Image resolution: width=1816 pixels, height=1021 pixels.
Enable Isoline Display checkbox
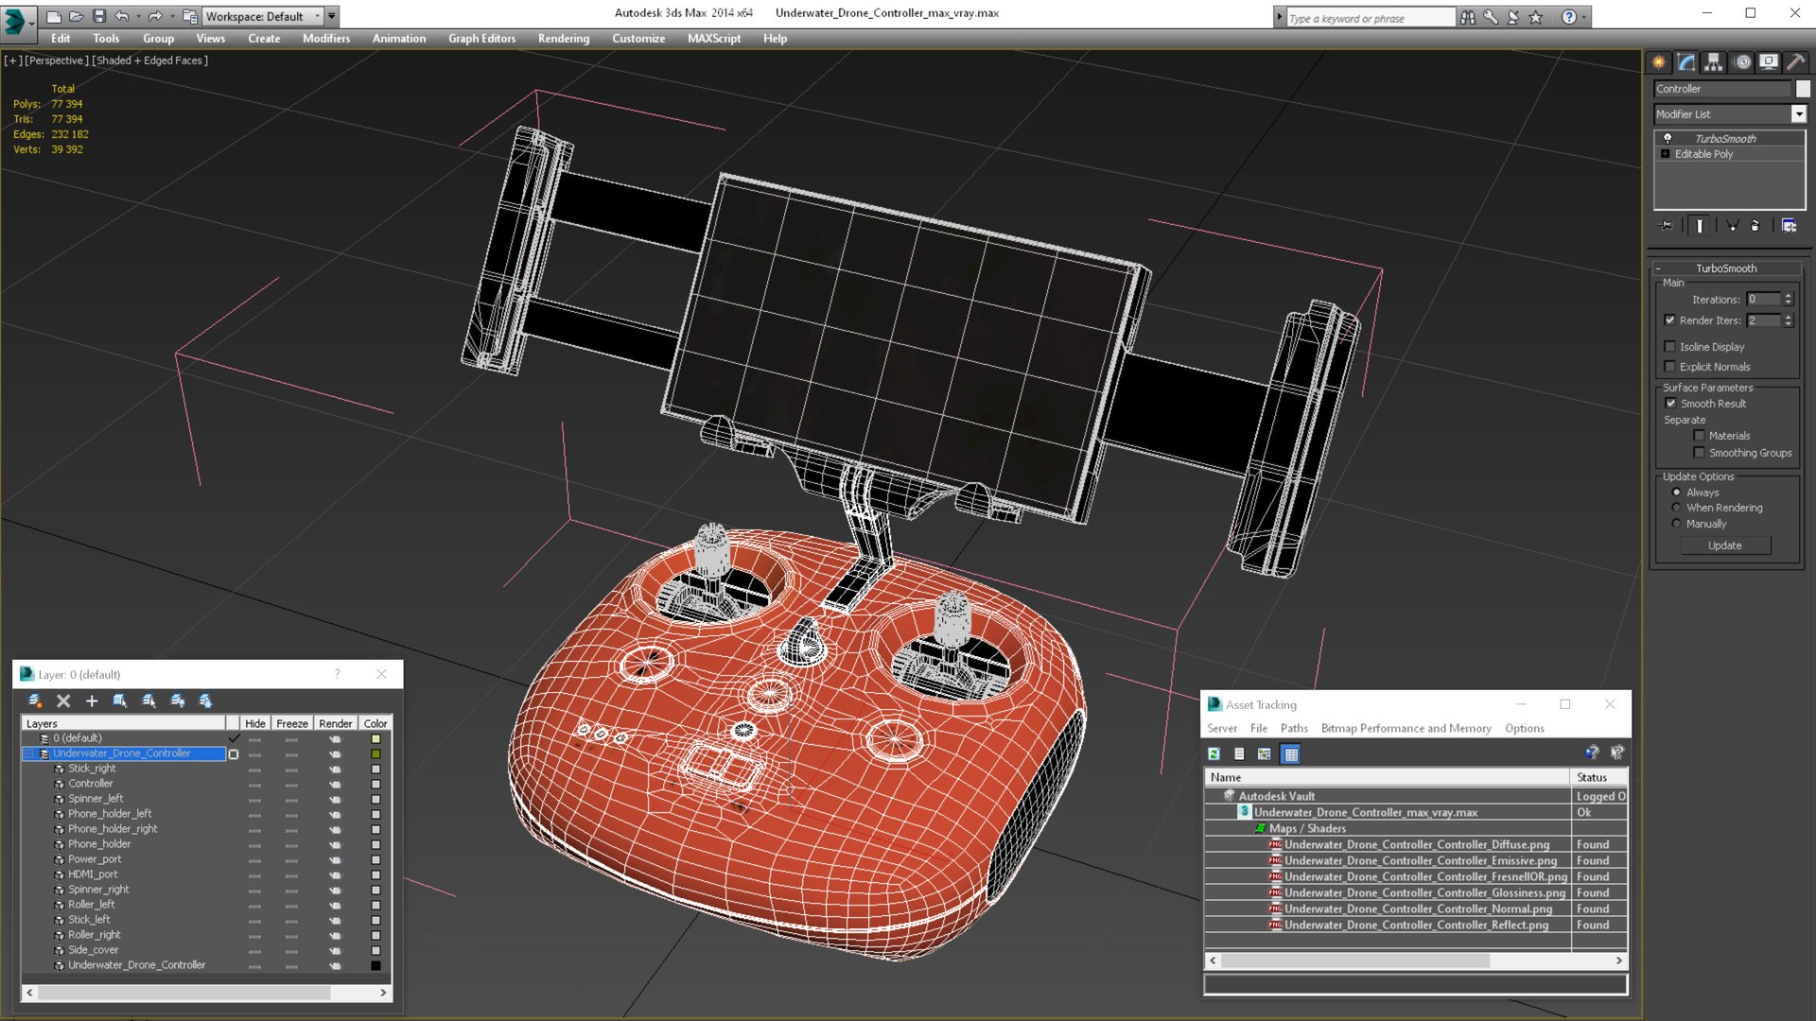pos(1670,347)
